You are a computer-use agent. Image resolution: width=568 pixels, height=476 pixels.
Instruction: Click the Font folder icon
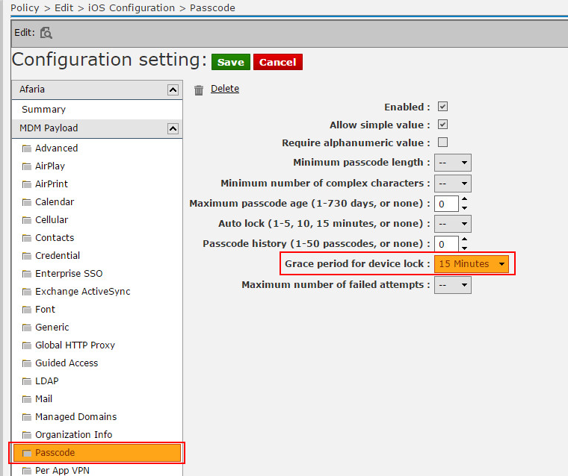click(26, 310)
